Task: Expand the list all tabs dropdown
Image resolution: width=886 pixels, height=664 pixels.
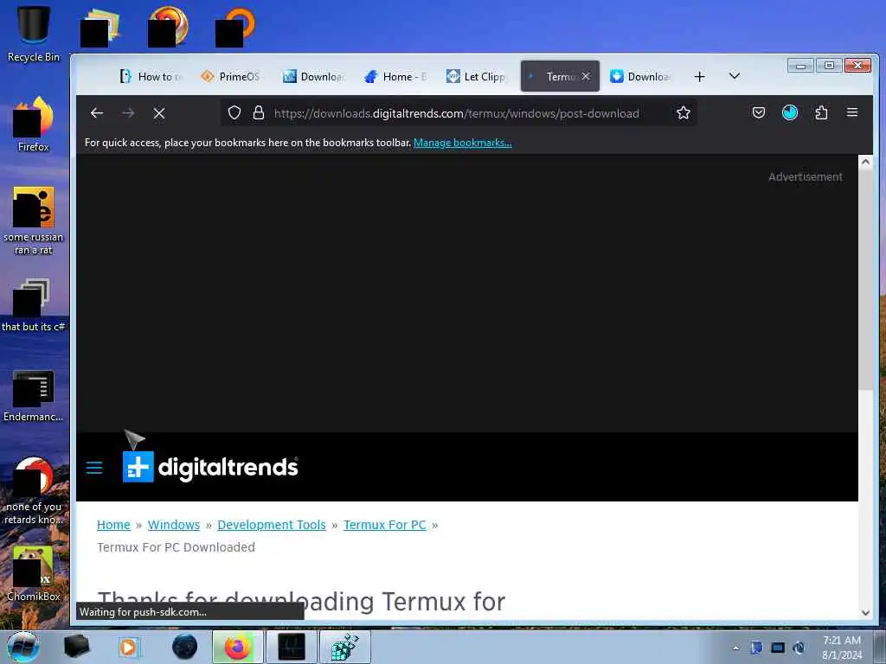Action: pyautogui.click(x=734, y=76)
